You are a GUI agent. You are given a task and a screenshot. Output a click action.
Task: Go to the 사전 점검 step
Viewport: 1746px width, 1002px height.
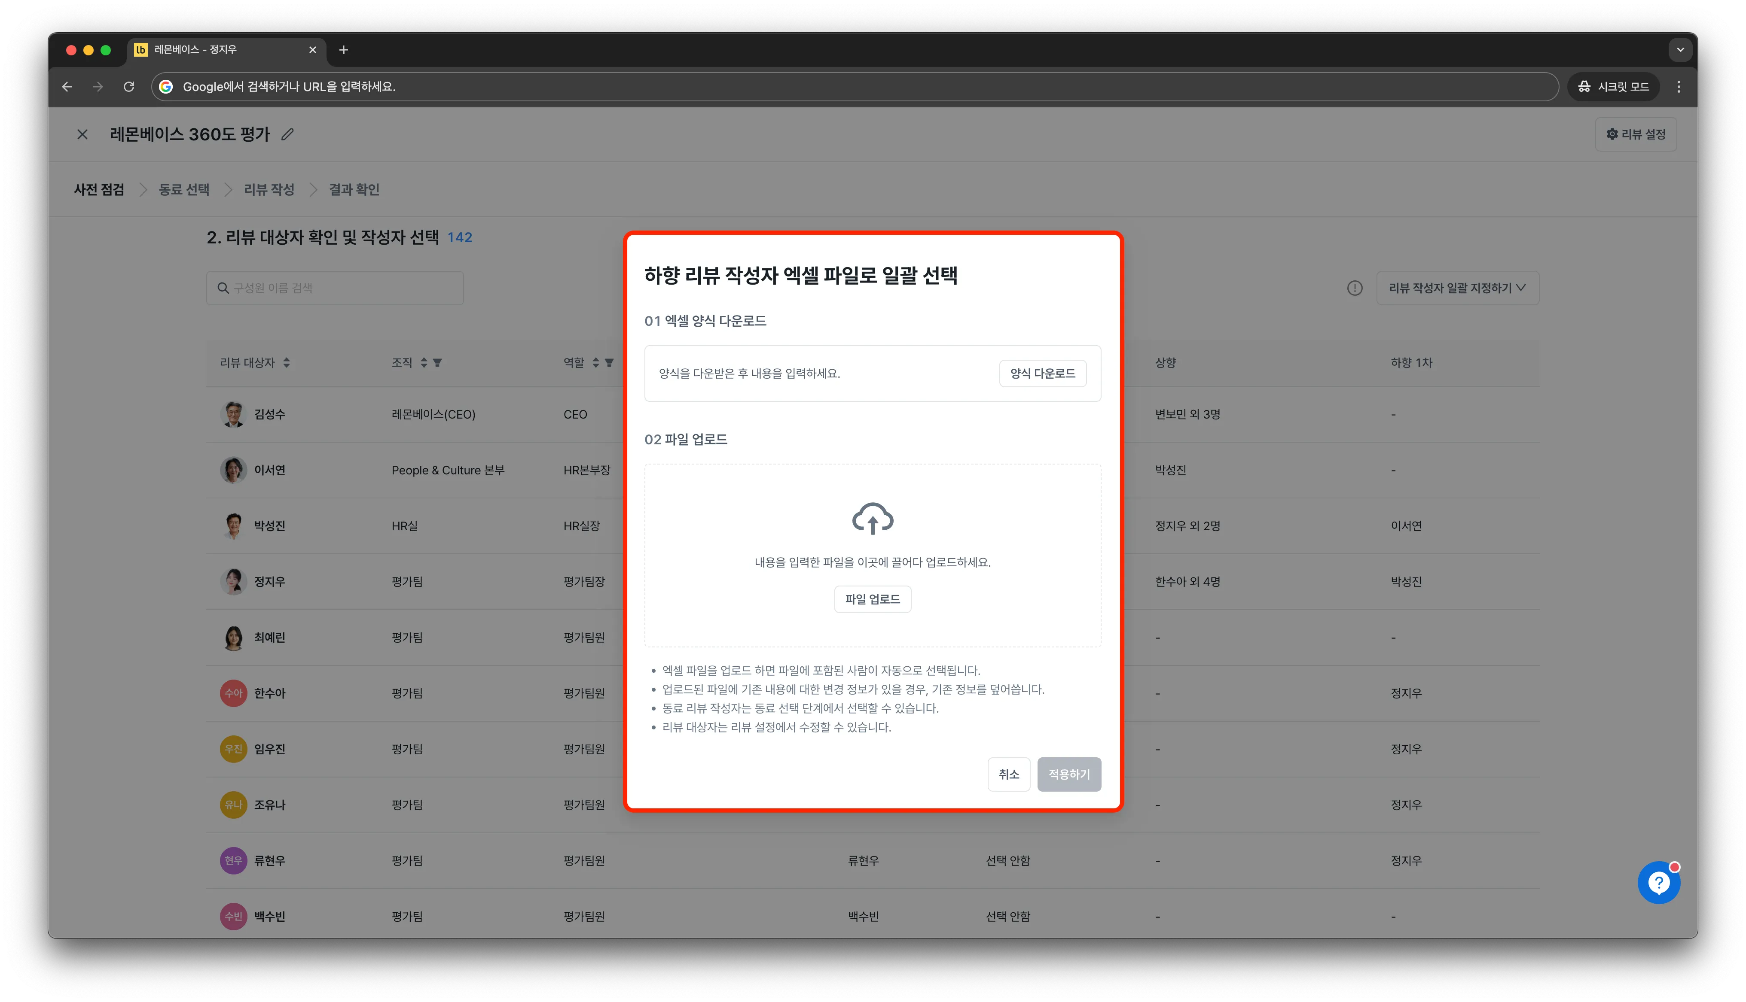[99, 189]
